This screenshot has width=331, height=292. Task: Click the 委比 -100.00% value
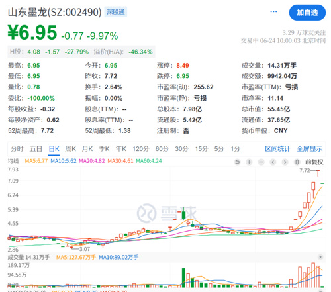point(41,98)
